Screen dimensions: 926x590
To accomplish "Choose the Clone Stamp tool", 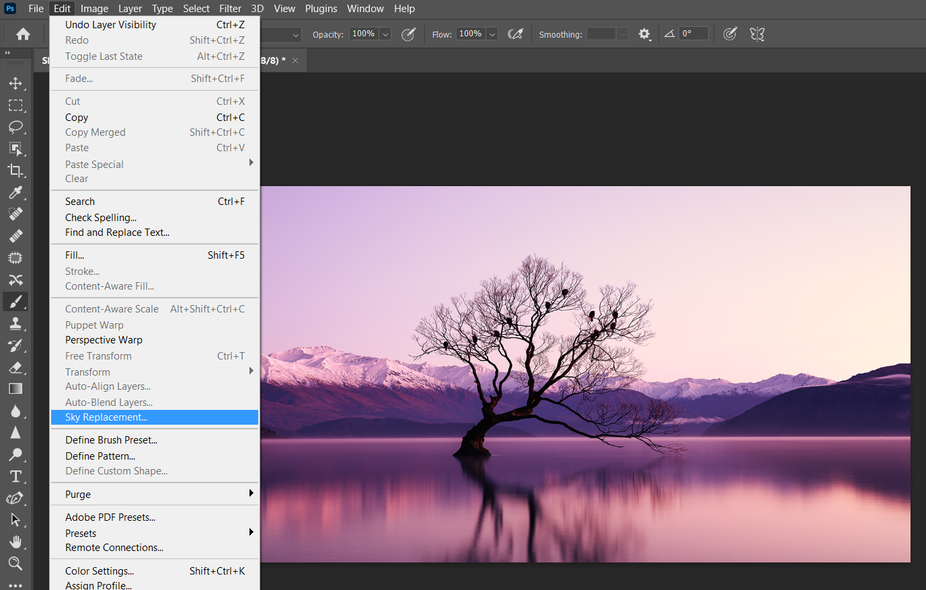I will tap(15, 323).
